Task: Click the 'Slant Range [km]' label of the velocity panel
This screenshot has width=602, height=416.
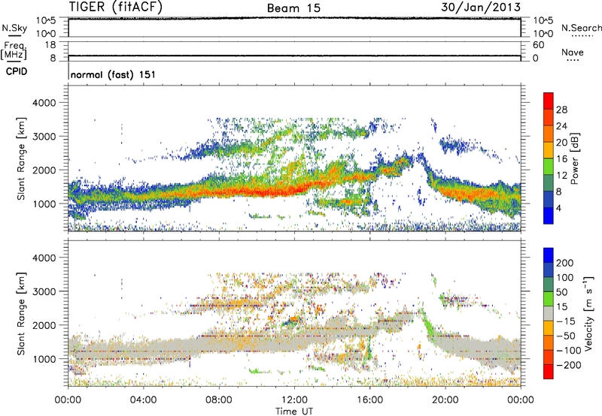Action: (21, 314)
